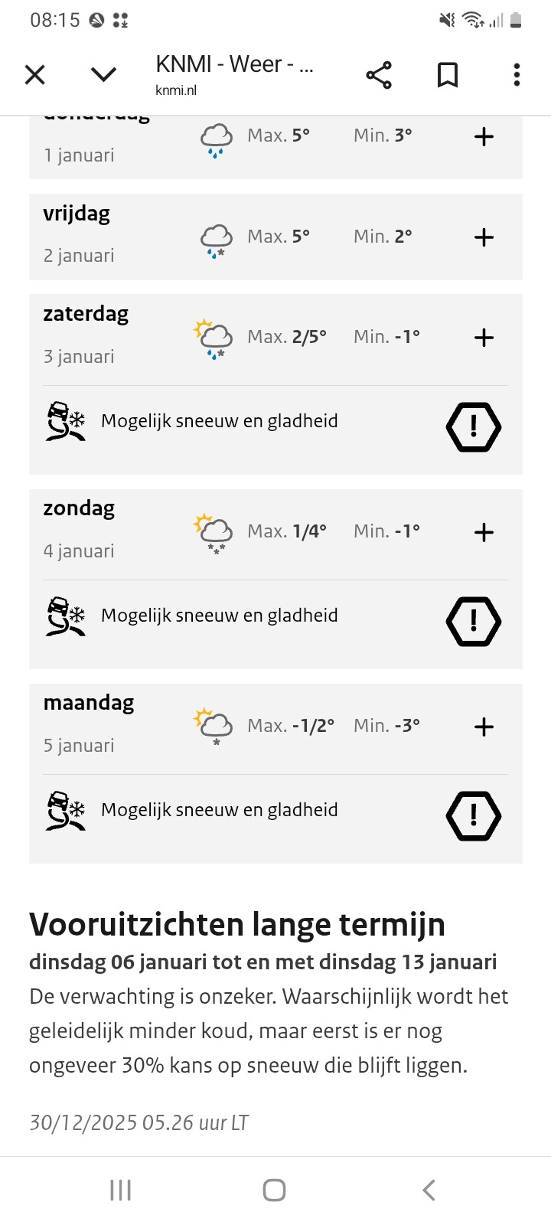Tap slippery car icon under zaterdag
This screenshot has width=551, height=1225.
66,422
